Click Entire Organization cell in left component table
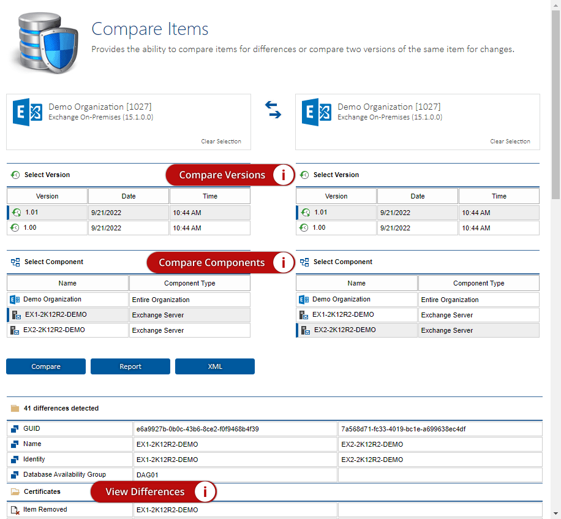561x519 pixels. pyautogui.click(x=190, y=300)
